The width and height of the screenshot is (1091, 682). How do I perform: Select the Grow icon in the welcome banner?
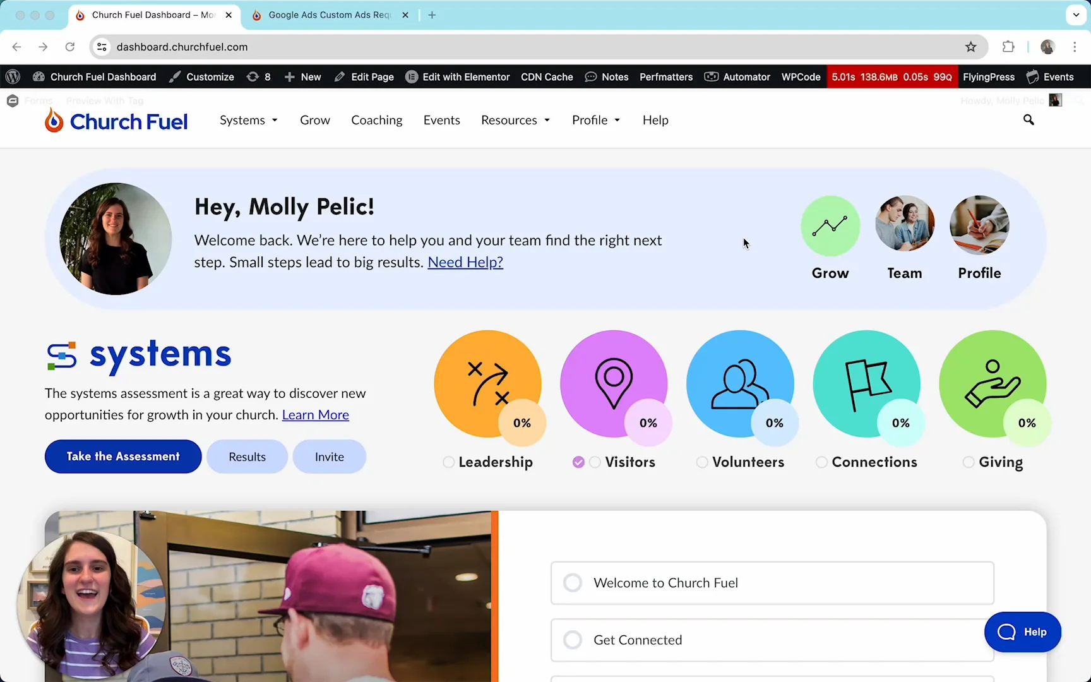[x=830, y=226]
